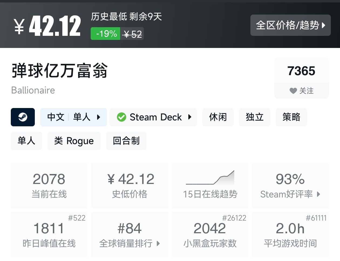
Task: Click the 单人 tag in second row
Action: click(x=26, y=141)
